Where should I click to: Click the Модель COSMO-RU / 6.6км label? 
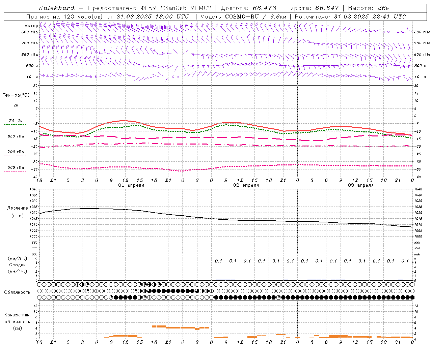point(243,17)
